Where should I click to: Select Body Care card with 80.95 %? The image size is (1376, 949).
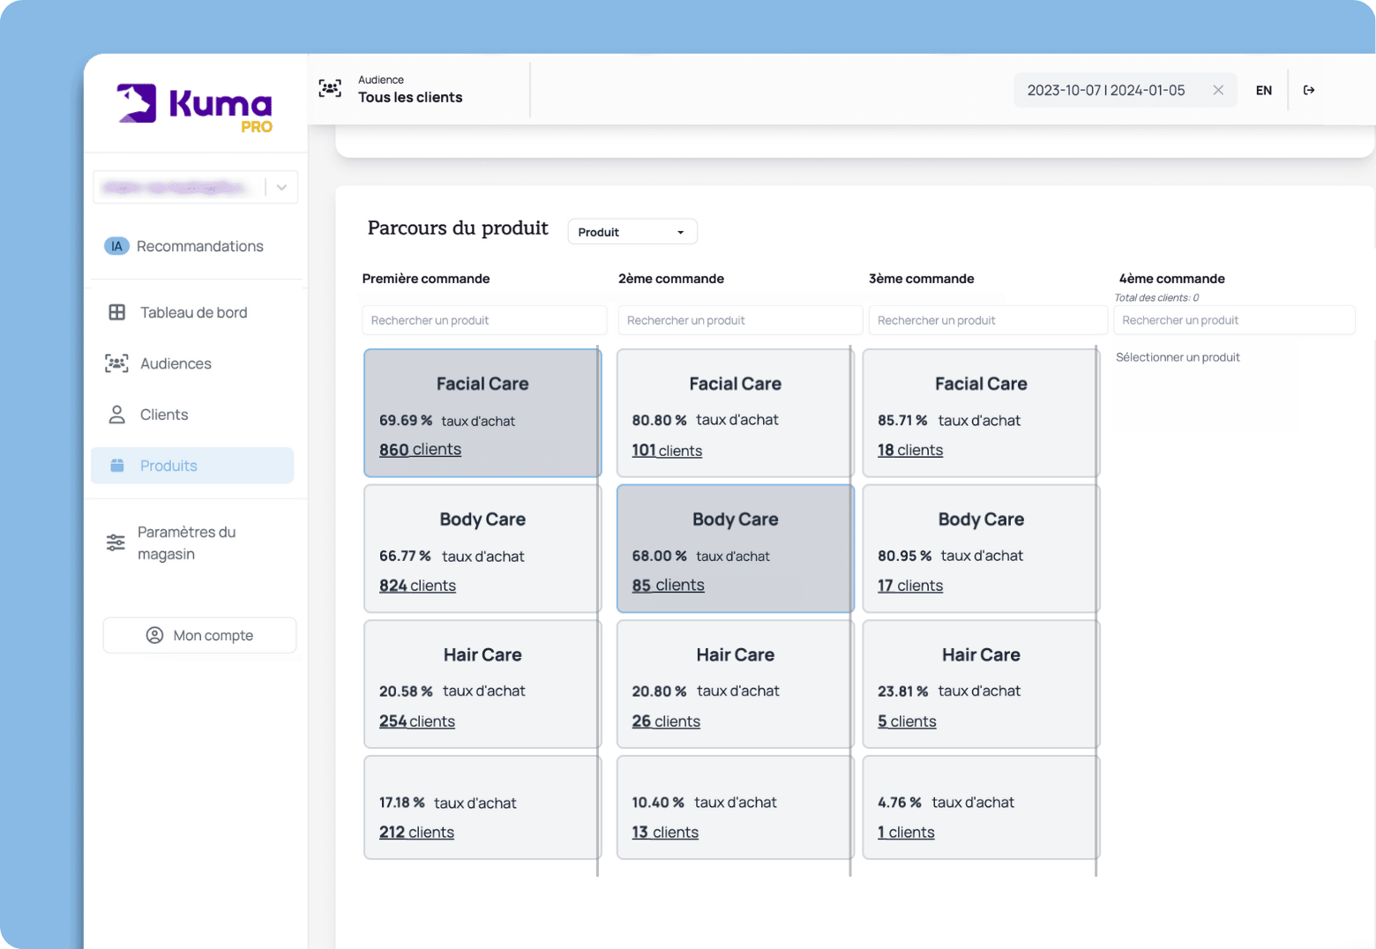[x=981, y=549]
